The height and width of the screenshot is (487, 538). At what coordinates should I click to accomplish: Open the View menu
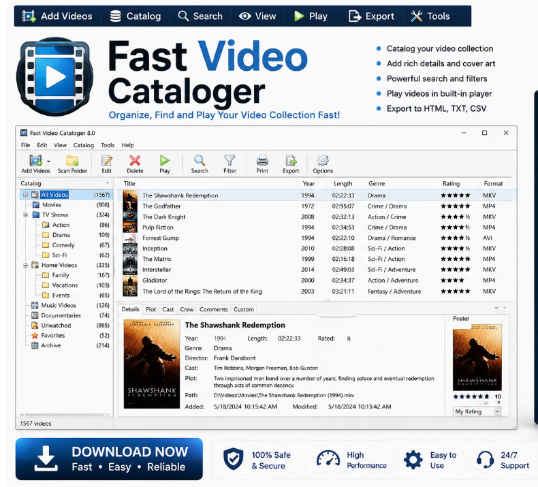[x=60, y=145]
